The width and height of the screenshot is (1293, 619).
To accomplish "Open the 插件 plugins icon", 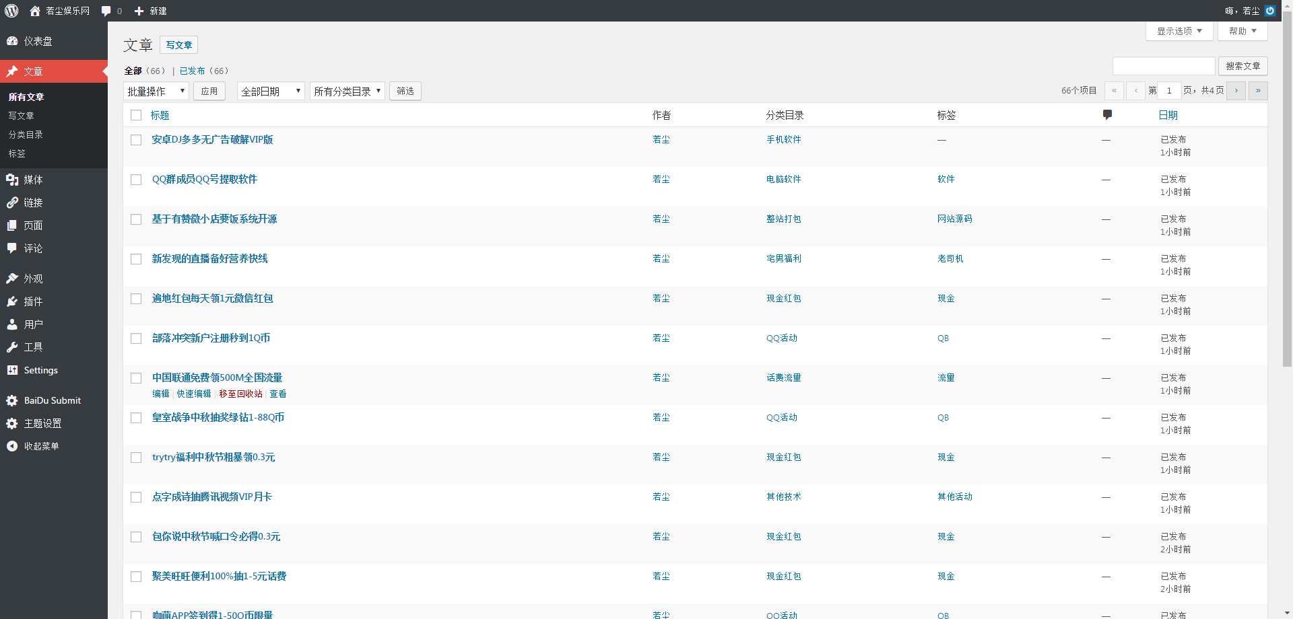I will [12, 301].
